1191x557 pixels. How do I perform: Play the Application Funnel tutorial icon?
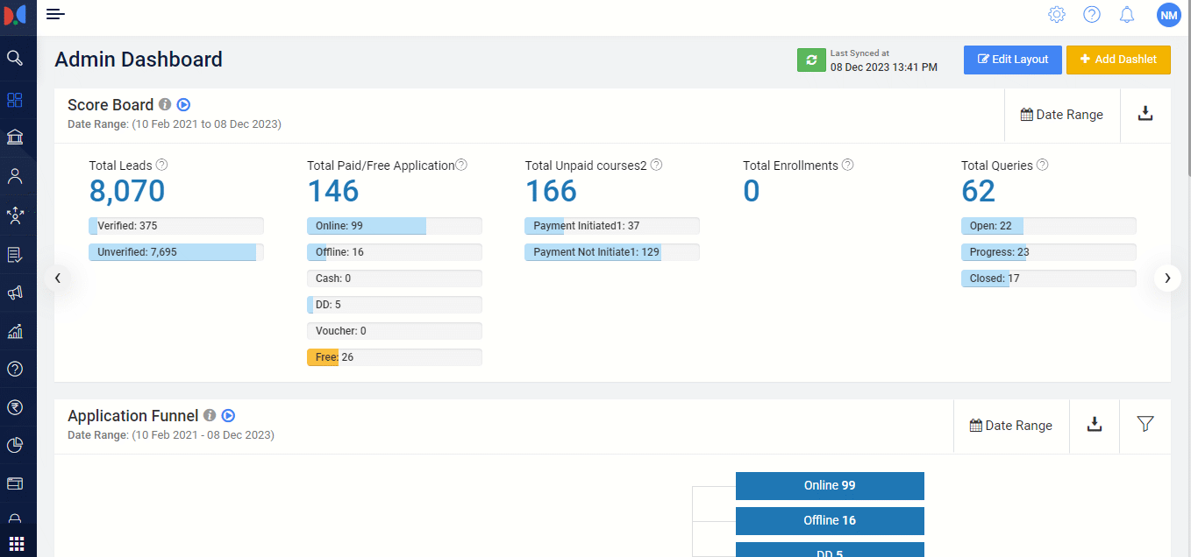228,416
